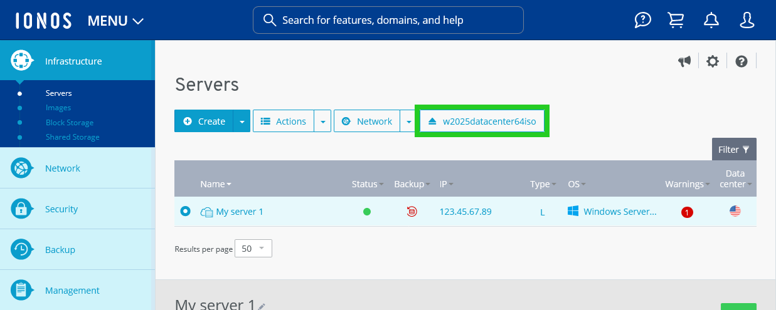Open settings gear icon in panel

point(712,61)
